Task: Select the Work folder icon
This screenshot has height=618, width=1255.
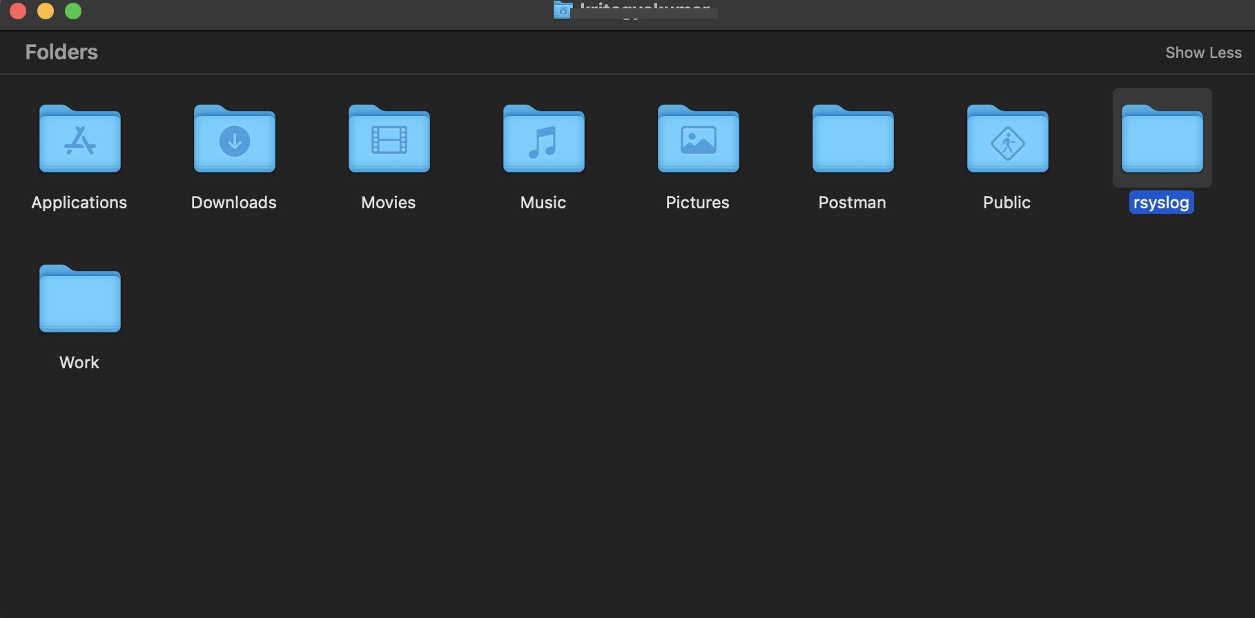Action: click(x=80, y=299)
